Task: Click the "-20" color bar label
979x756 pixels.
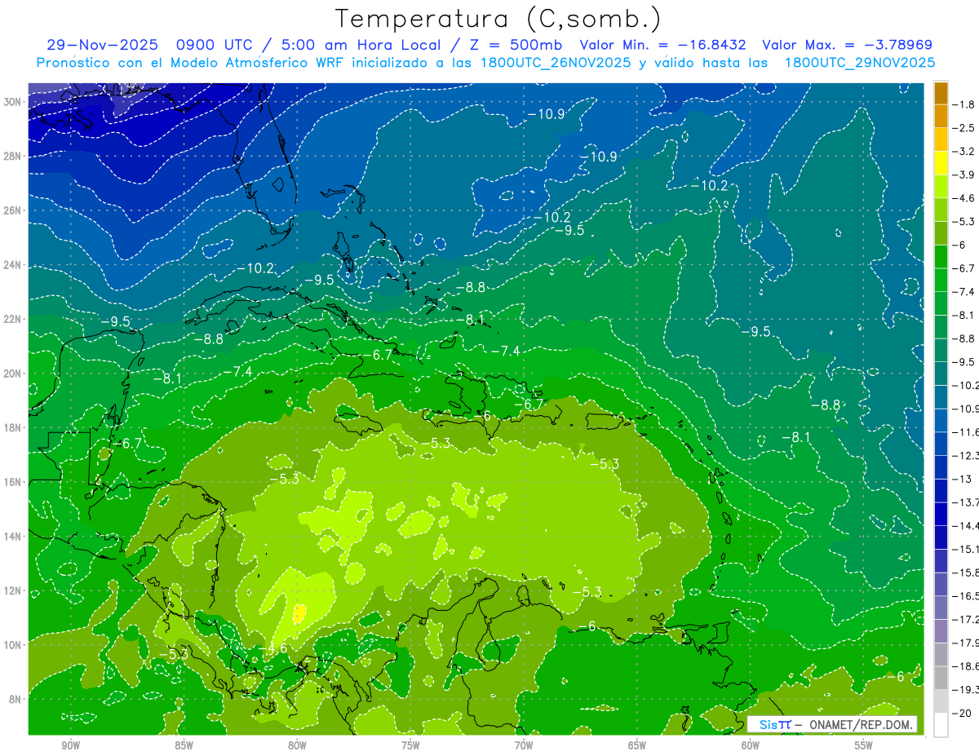Action: (962, 713)
